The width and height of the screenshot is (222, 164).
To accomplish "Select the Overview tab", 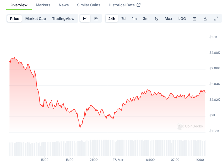I will pos(19,5).
